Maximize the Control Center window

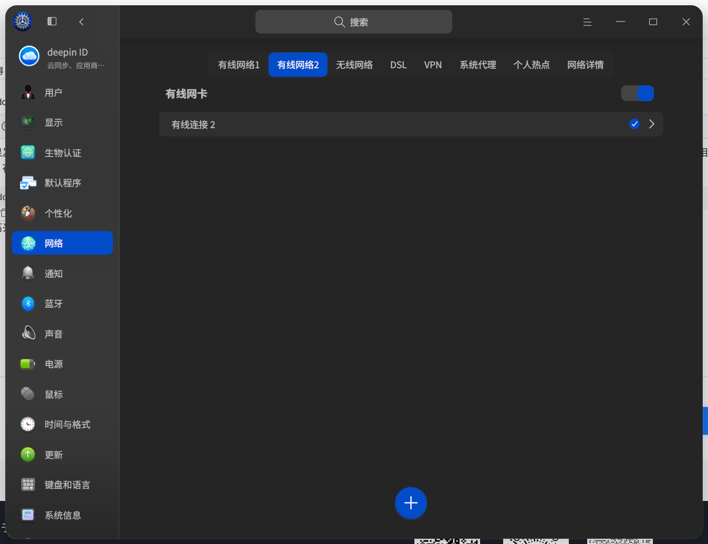pos(653,22)
